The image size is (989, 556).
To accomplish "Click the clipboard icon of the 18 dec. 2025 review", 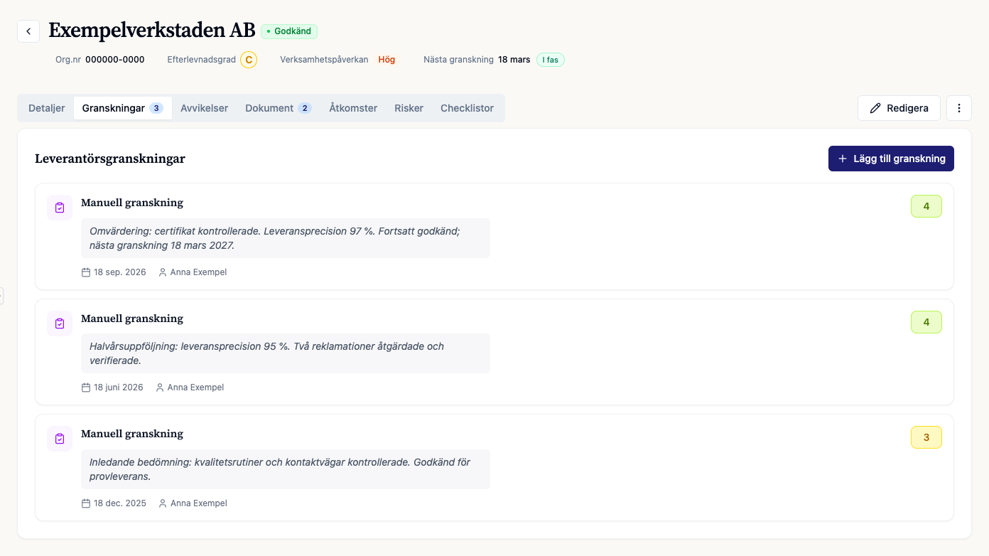I will coord(60,439).
